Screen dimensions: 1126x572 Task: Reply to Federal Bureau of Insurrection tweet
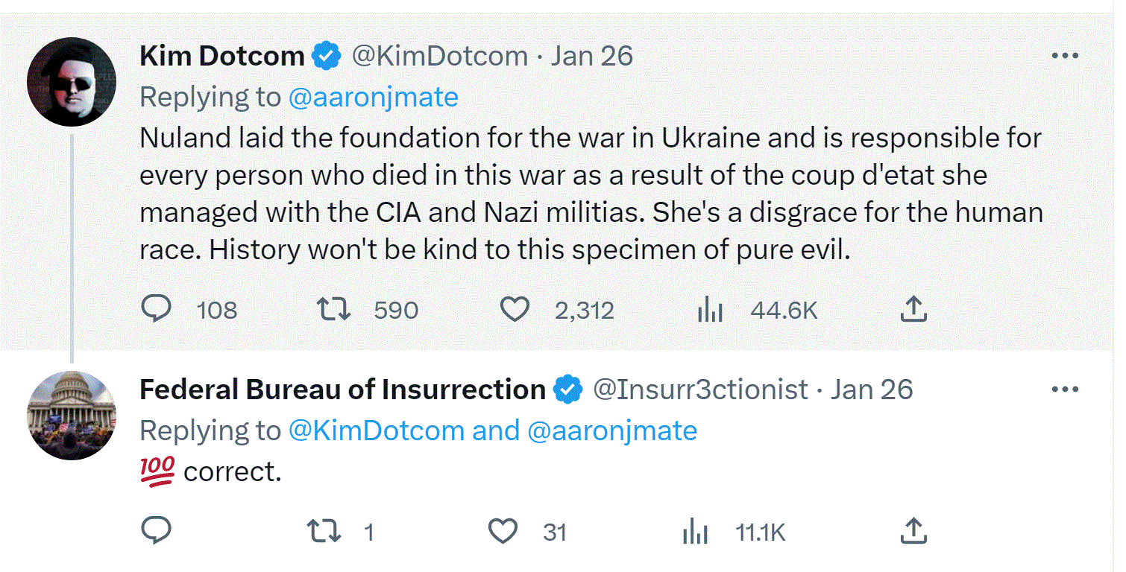click(157, 531)
